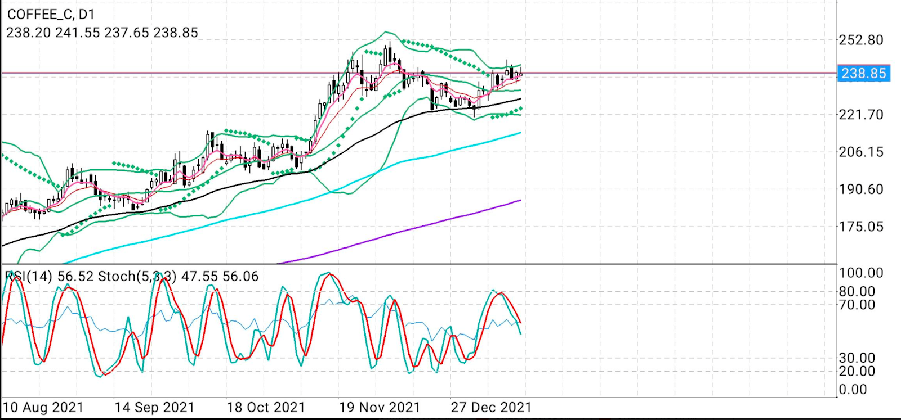Click the OHLC values 238.20 241.55 237.65 238.85
This screenshot has height=420, width=901.
102,33
